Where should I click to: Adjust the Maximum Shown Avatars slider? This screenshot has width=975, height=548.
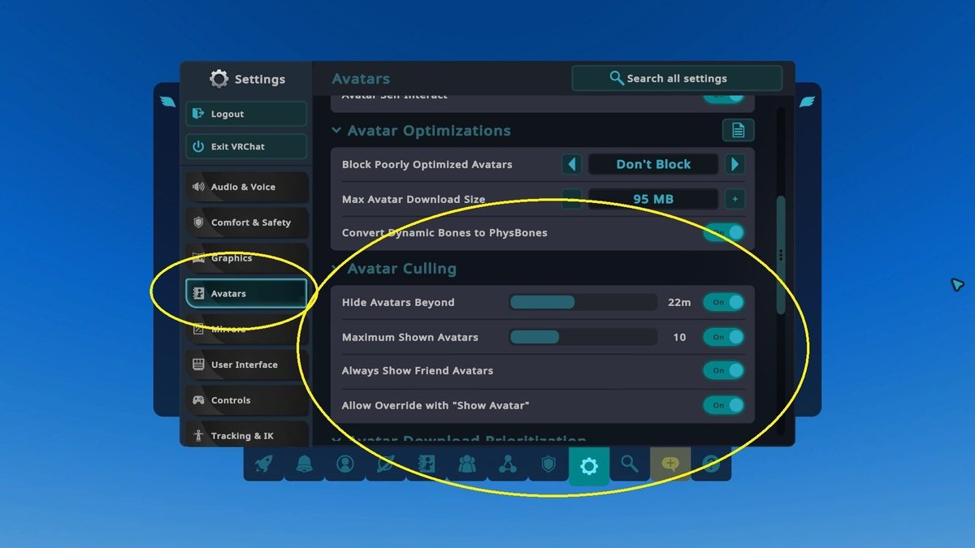(x=583, y=337)
